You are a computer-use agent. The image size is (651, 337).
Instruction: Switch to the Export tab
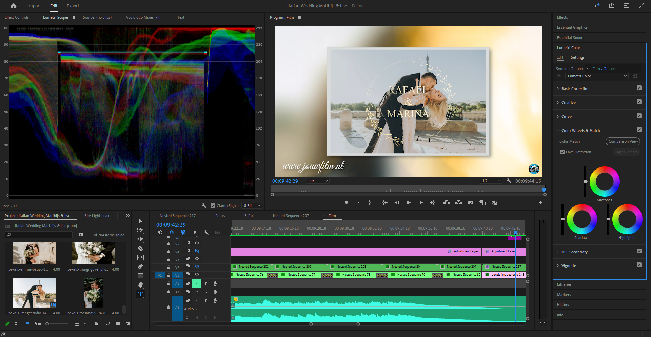73,6
